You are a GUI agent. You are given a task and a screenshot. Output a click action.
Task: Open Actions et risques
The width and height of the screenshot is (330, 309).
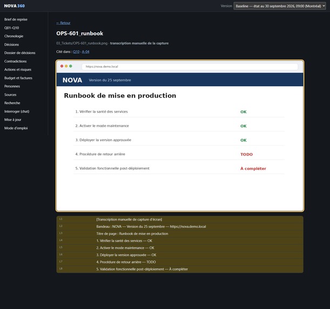(18, 70)
